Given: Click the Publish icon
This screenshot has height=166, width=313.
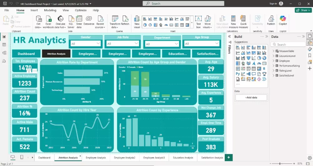Looking at the screenshot, I should [271, 19].
